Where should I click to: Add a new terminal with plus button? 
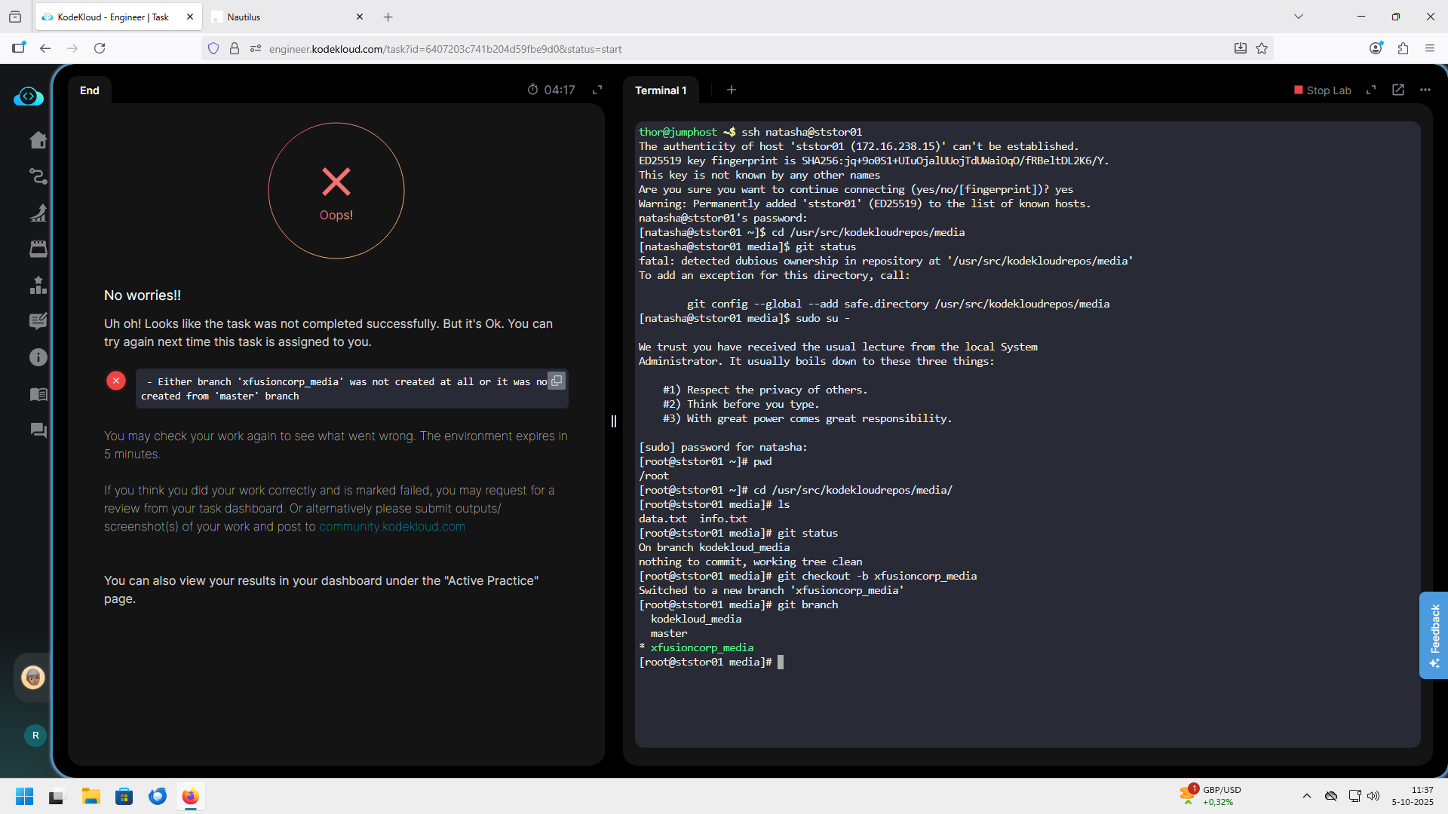(x=732, y=90)
